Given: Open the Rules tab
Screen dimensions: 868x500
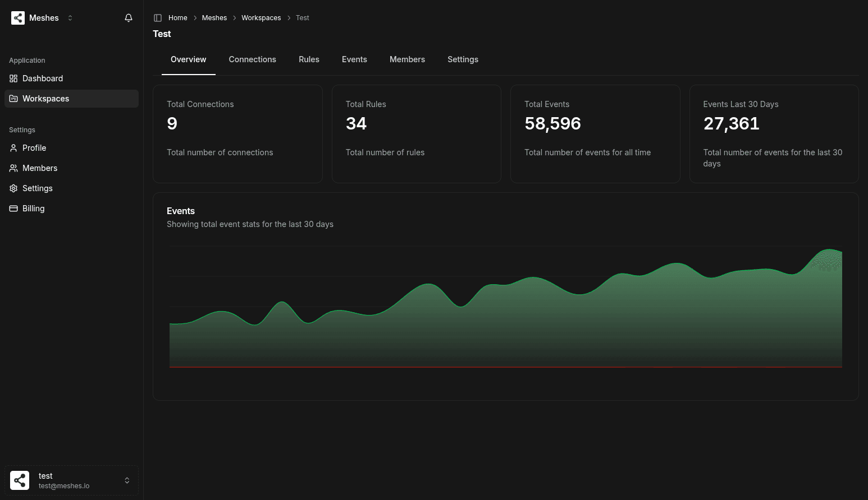Looking at the screenshot, I should pyautogui.click(x=309, y=59).
